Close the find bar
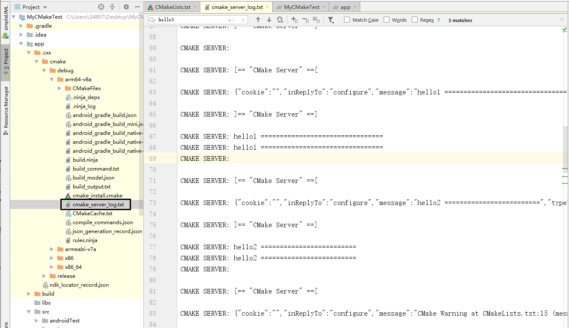 point(562,20)
